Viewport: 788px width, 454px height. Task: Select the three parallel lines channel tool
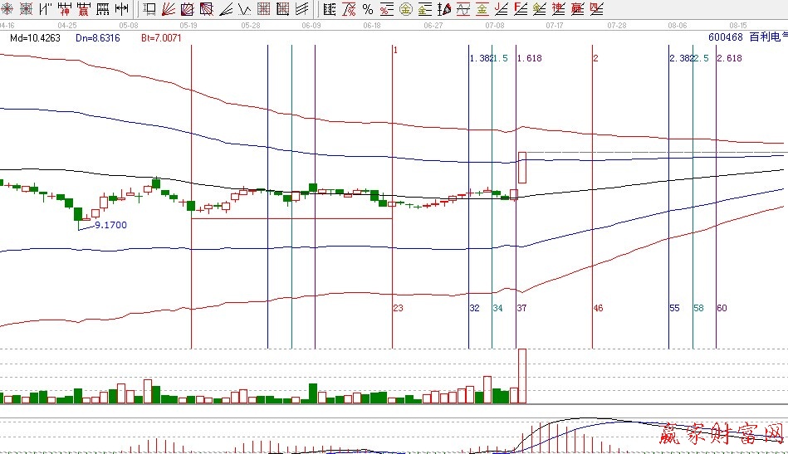pos(303,9)
